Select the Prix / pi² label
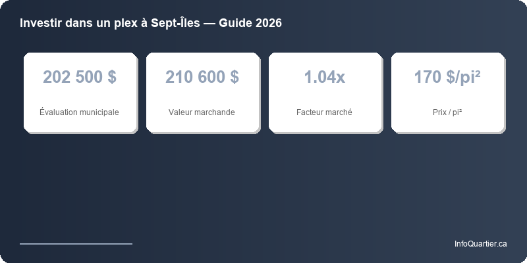527x263 pixels. click(447, 112)
